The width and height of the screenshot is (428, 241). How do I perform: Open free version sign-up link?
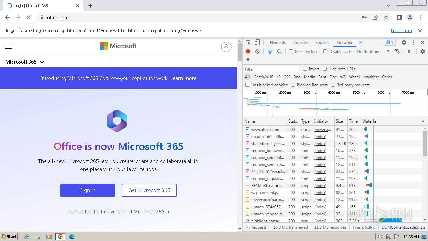(118, 212)
